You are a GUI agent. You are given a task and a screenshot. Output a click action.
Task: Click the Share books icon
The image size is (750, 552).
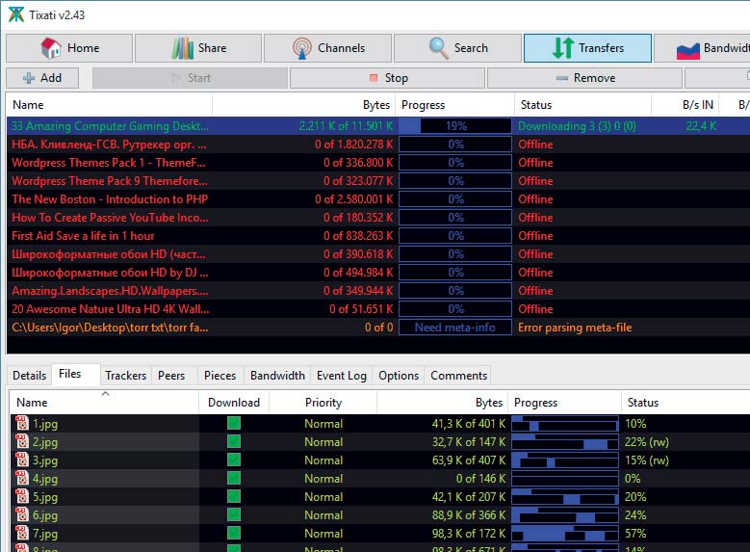click(x=182, y=48)
